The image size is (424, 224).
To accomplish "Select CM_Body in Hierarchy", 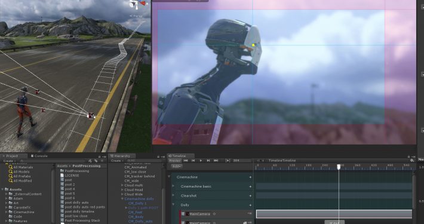I will tap(136, 217).
